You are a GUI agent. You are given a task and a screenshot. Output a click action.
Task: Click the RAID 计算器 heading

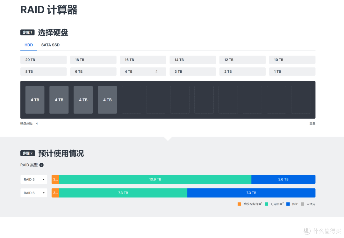49,10
